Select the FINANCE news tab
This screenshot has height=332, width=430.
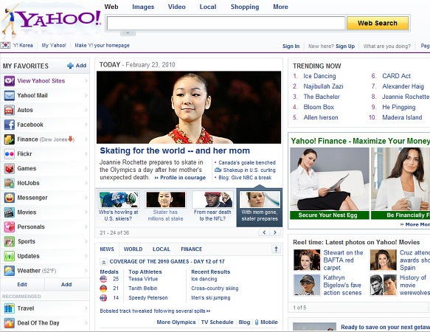point(192,249)
